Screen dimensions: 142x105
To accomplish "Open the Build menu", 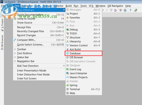I will 68,6.
